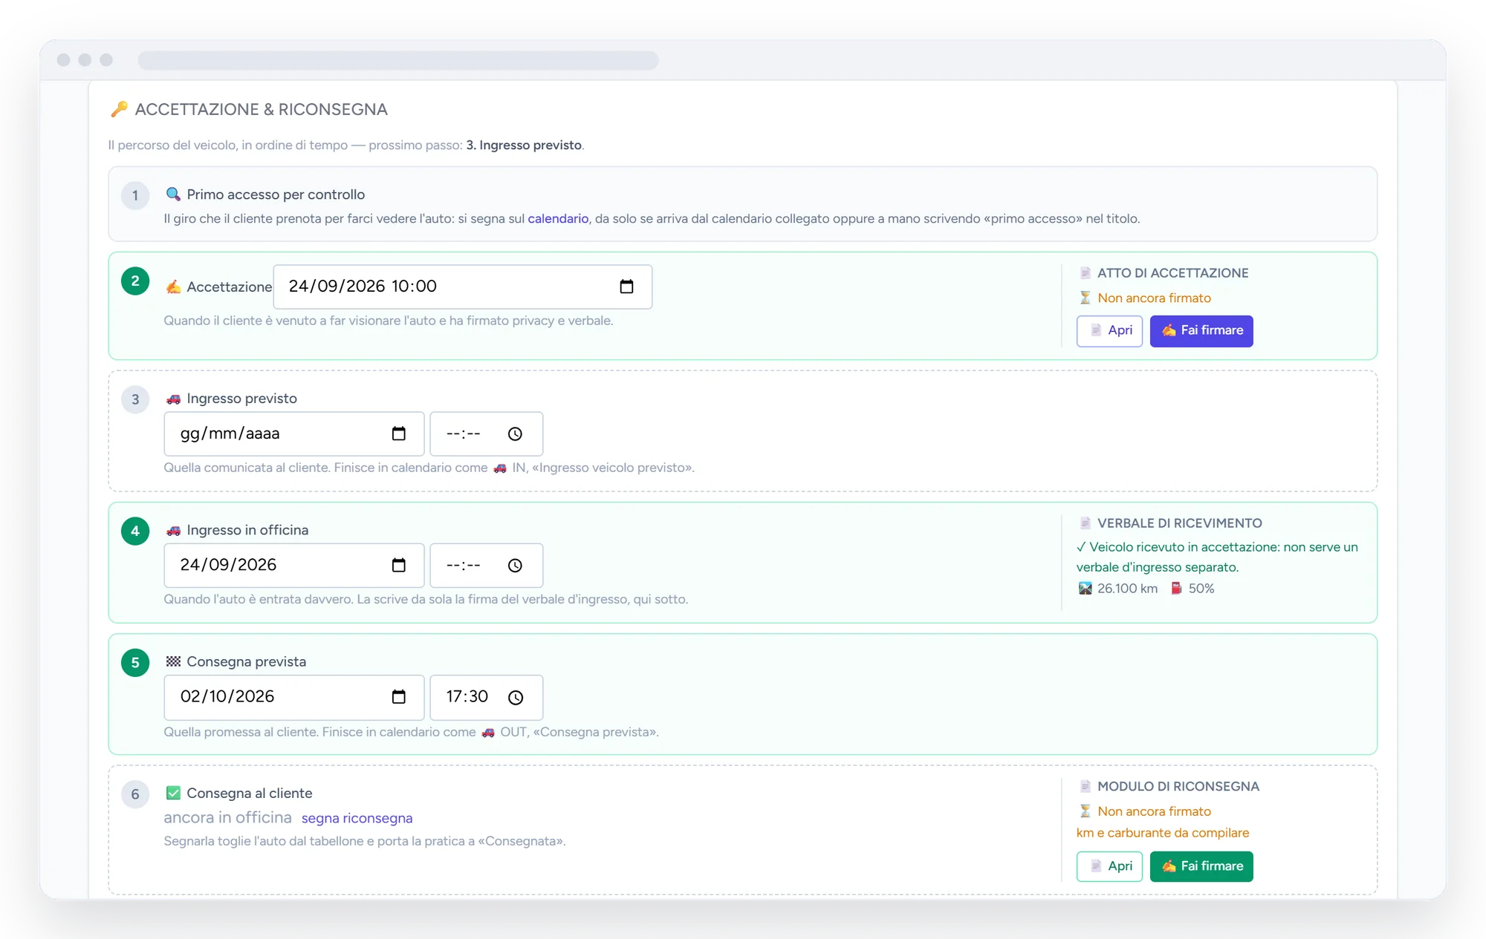The image size is (1486, 939).
Task: Click 'Non ancora firmato' under Modulo di riconsegna
Action: [1154, 811]
